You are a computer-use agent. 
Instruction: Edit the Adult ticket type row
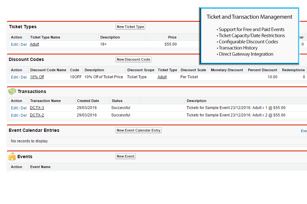click(14, 45)
